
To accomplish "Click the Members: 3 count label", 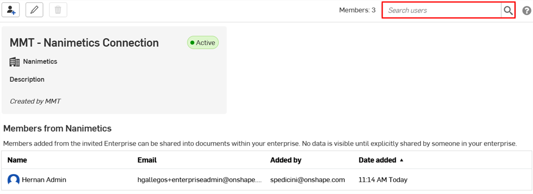I will tap(357, 10).
